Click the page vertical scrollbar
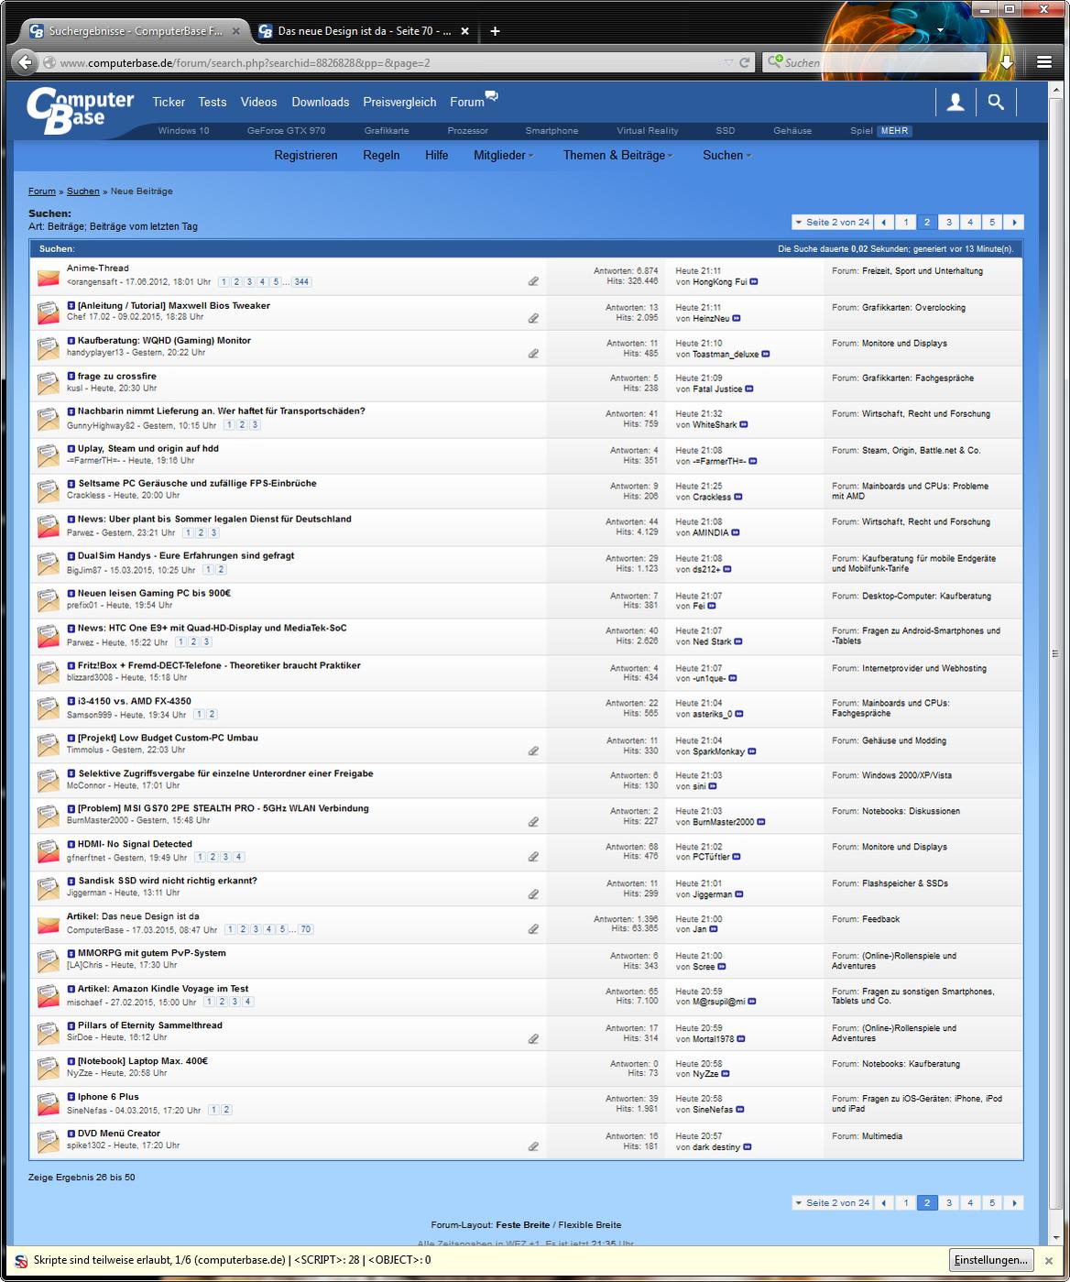Screen dimensions: 1070x1282 pyautogui.click(x=1055, y=653)
